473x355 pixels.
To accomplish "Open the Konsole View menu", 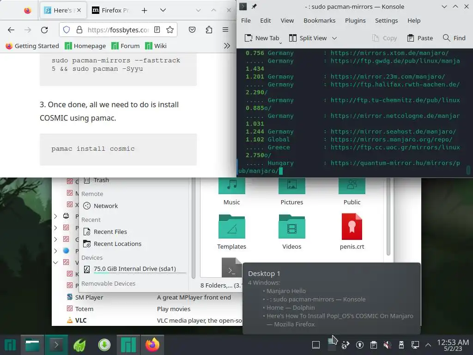I will tap(287, 20).
